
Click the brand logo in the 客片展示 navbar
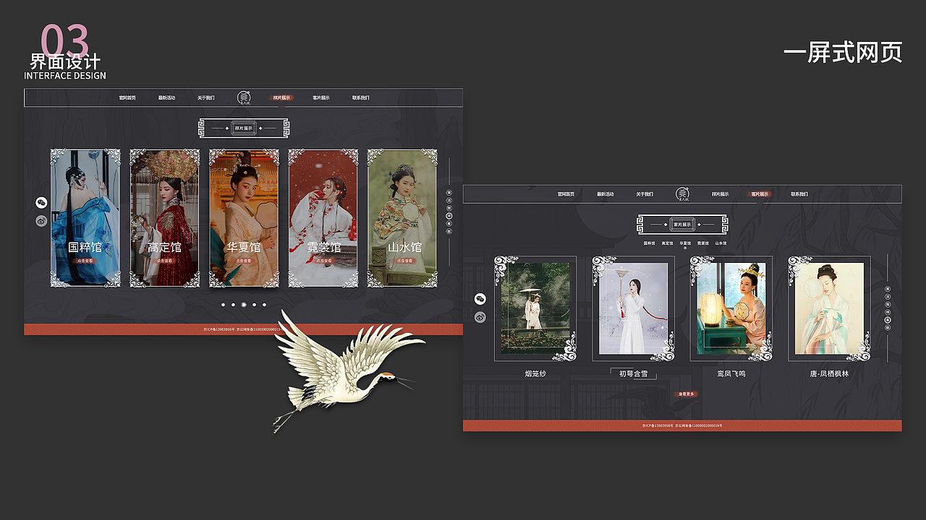(681, 193)
